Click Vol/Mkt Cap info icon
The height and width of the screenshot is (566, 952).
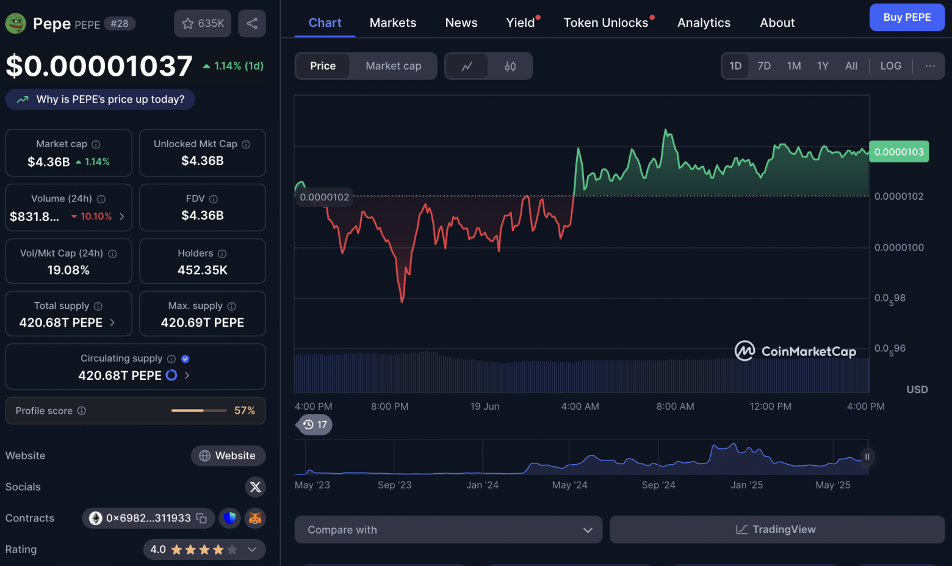[112, 254]
